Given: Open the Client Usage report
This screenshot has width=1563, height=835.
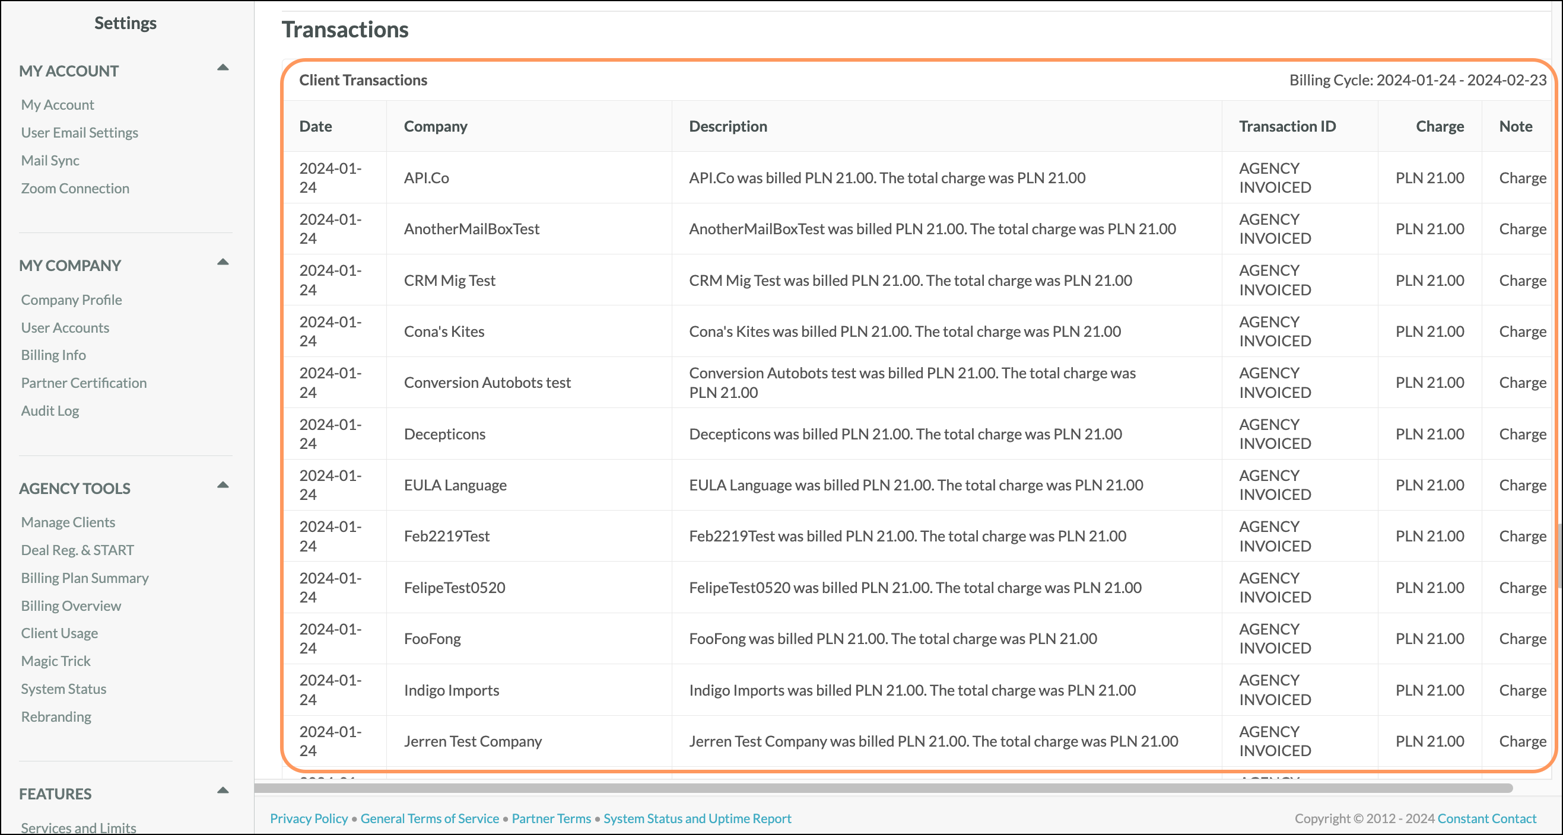Looking at the screenshot, I should pyautogui.click(x=59, y=632).
